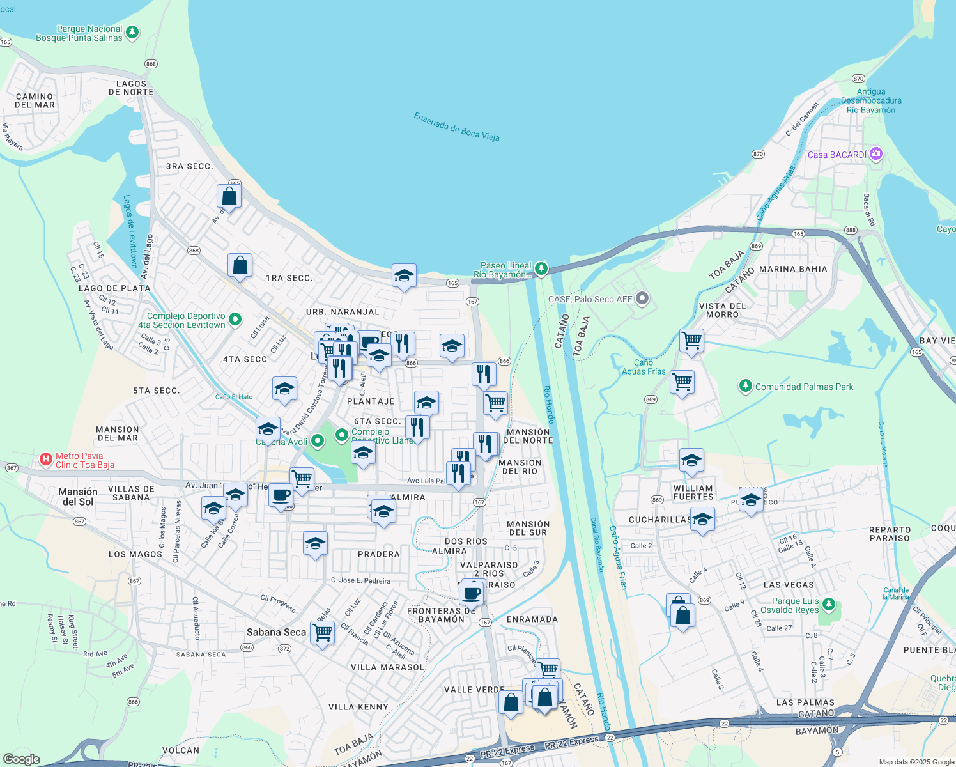Select the Casa Bacardí attraction marker
Image resolution: width=956 pixels, height=767 pixels.
click(x=877, y=154)
